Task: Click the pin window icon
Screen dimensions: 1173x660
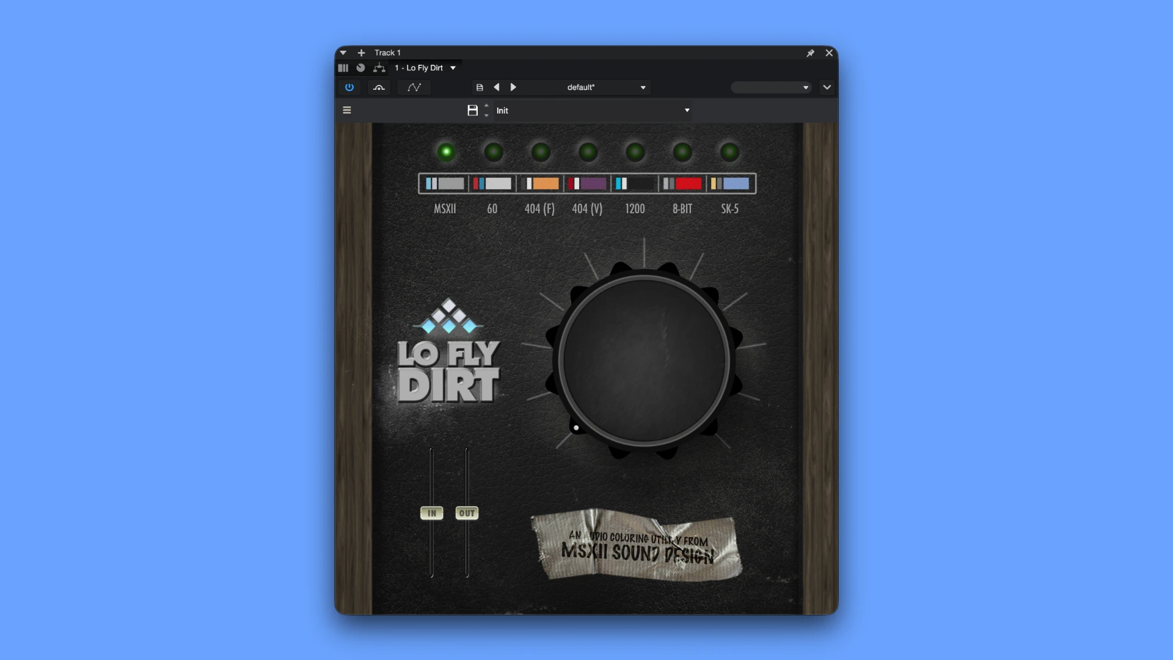Action: [811, 53]
